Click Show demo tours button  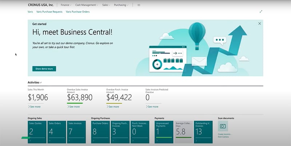click(44, 69)
